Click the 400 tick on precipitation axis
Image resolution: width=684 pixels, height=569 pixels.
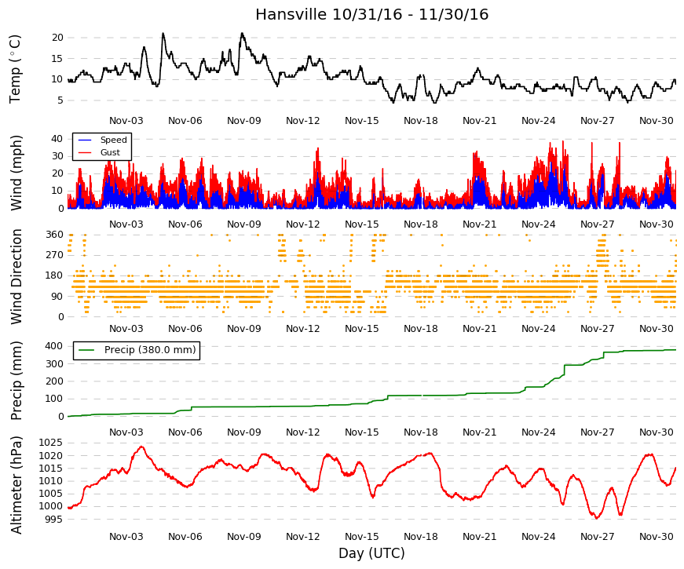54,346
